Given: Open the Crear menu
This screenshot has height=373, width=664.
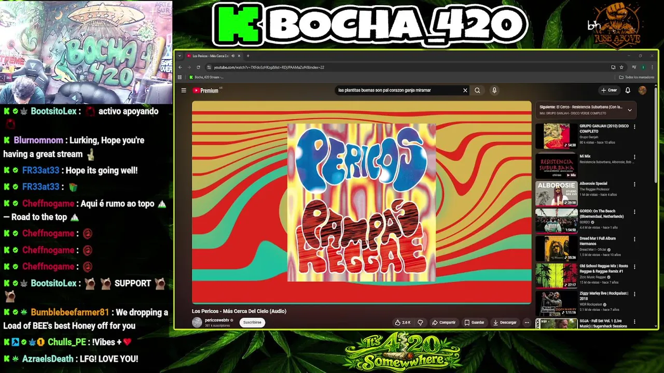Looking at the screenshot, I should tap(609, 90).
